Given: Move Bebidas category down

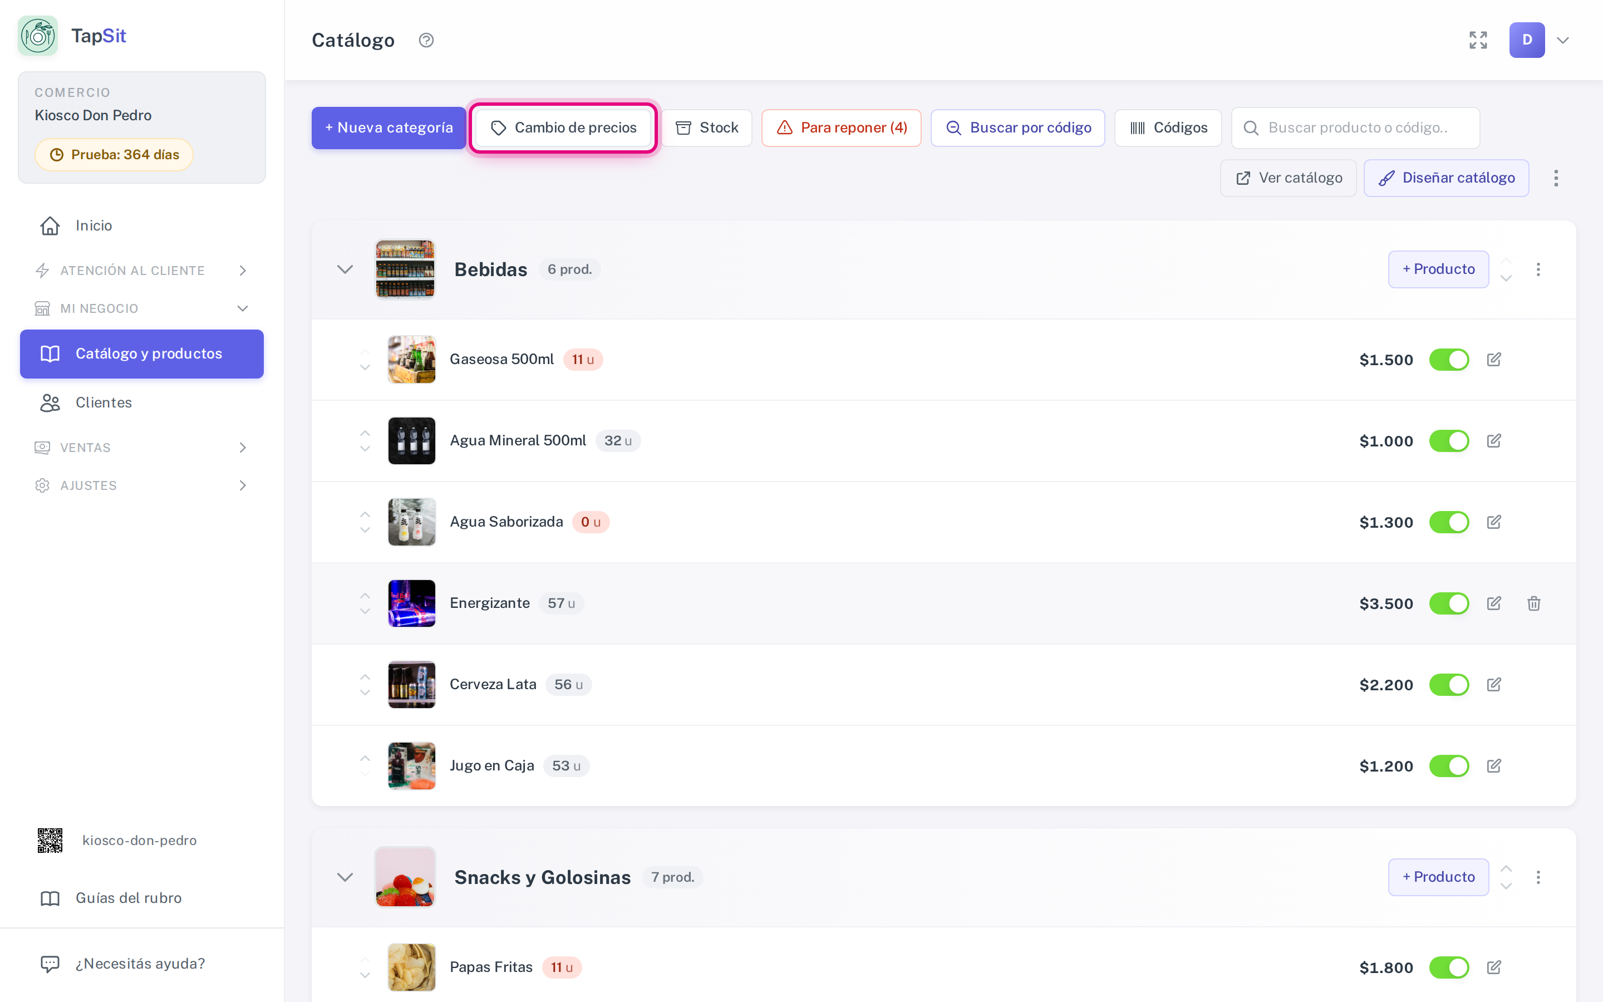Looking at the screenshot, I should (x=1506, y=278).
